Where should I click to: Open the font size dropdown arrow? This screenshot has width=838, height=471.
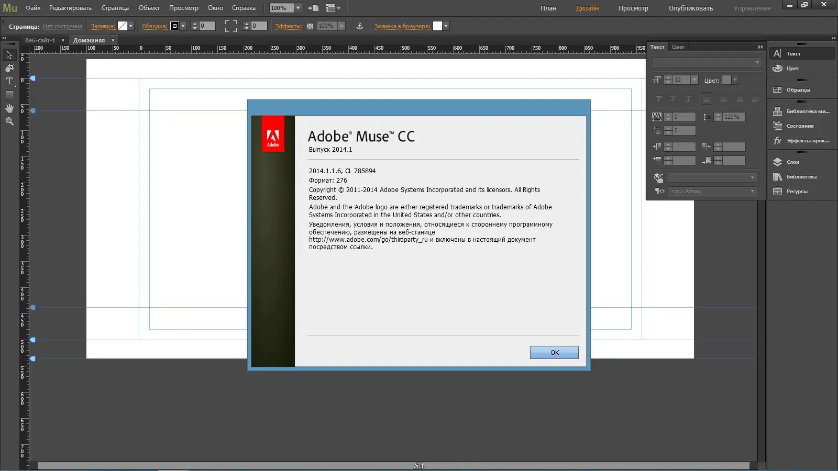pyautogui.click(x=694, y=80)
